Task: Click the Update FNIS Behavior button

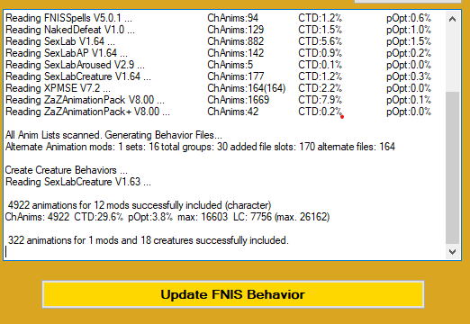Action: pyautogui.click(x=233, y=294)
